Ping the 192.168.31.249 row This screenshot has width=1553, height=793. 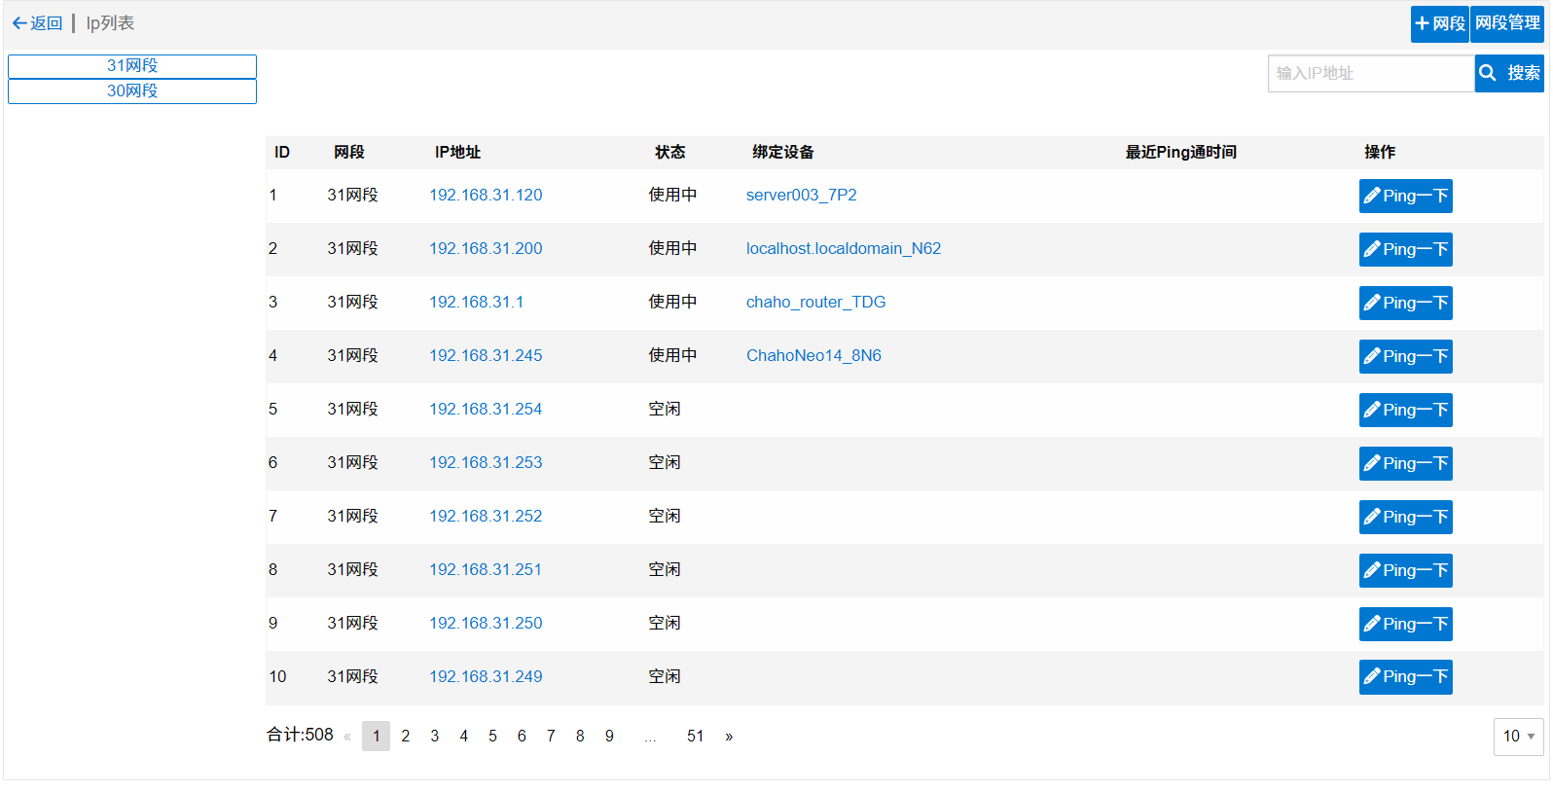click(x=1405, y=677)
